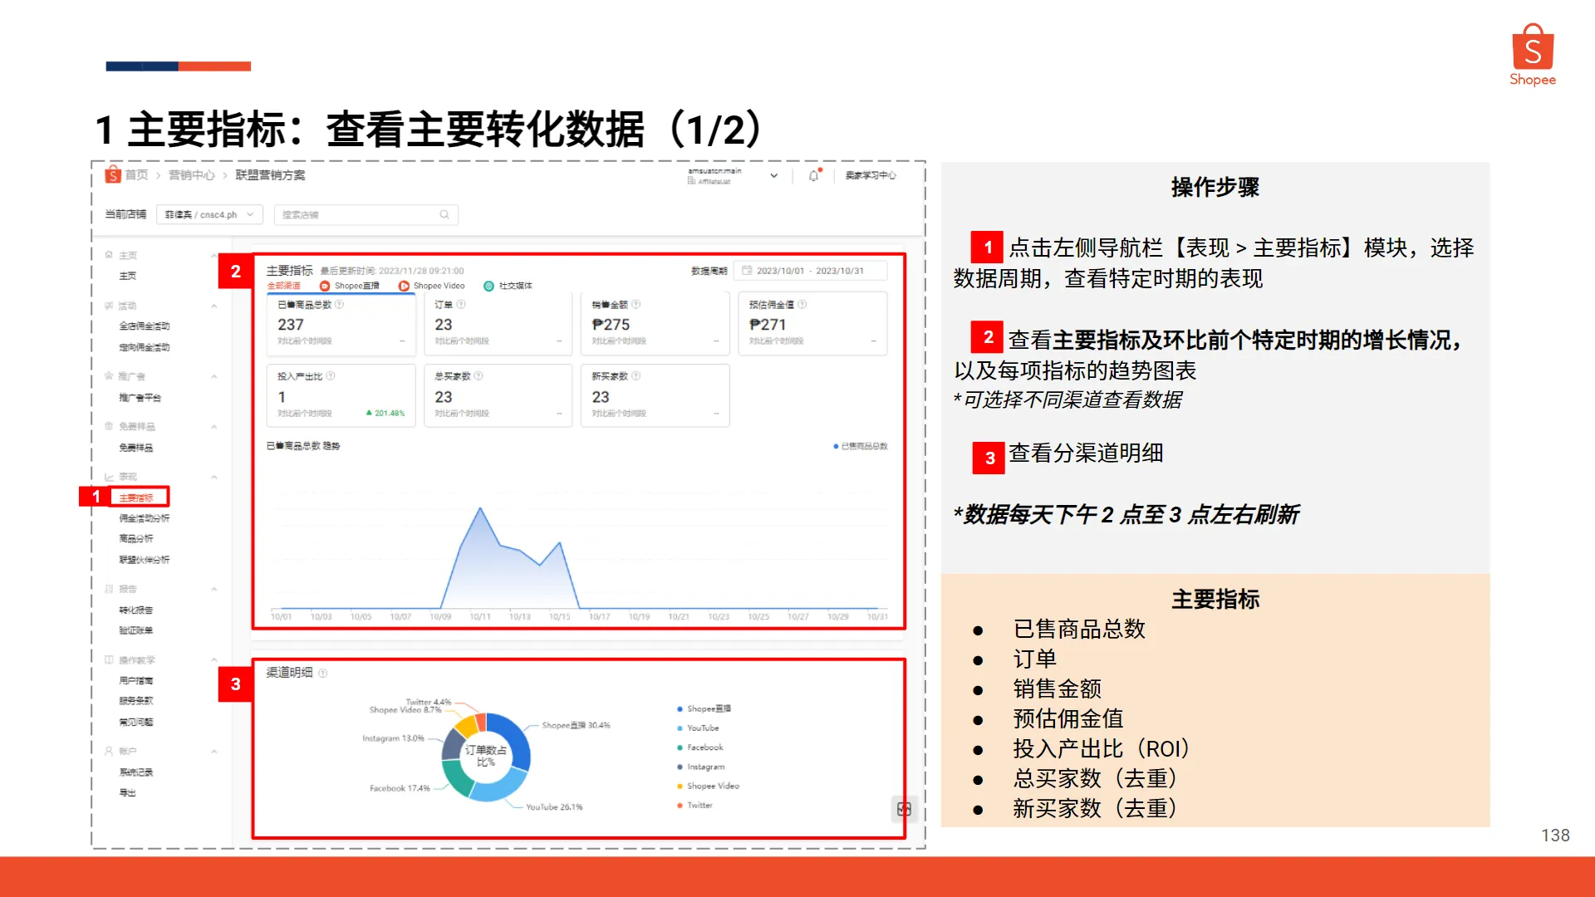Expand the amsuatcn:main account dropdown
1595x897 pixels.
pos(773,176)
